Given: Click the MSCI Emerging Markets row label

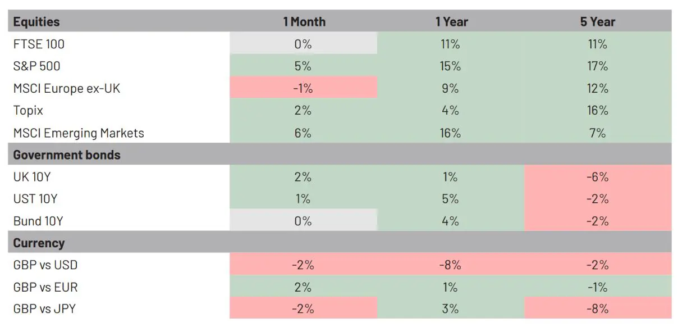Looking at the screenshot, I should [x=79, y=133].
